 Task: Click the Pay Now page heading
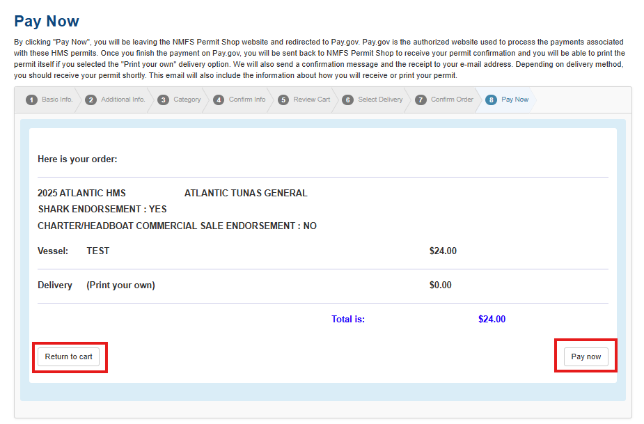[x=47, y=22]
